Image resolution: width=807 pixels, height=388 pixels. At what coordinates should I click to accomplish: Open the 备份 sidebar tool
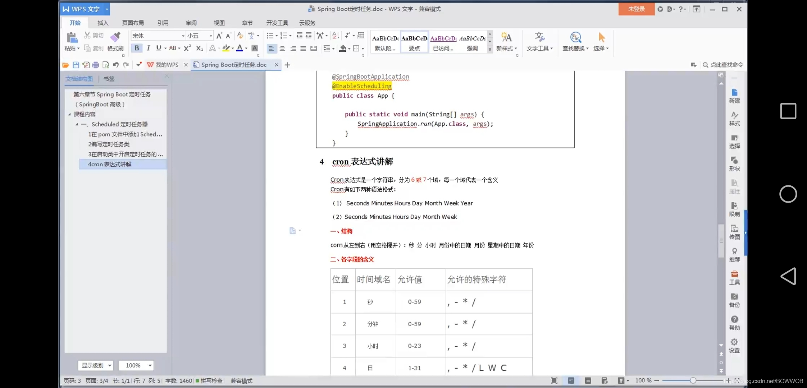coord(734,300)
